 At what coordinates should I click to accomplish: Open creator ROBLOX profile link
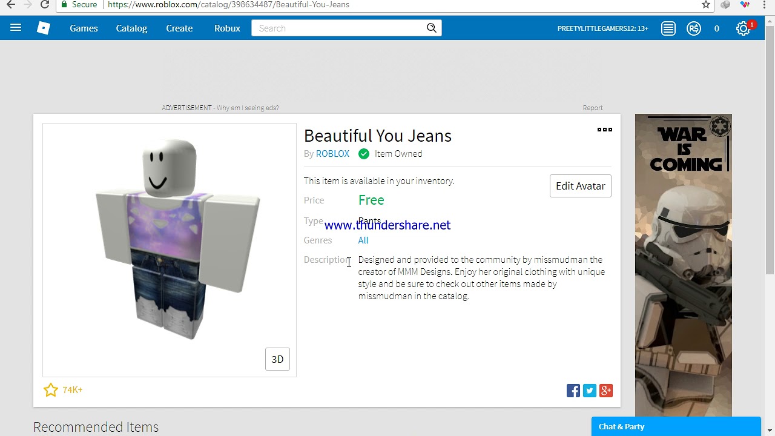pyautogui.click(x=332, y=154)
